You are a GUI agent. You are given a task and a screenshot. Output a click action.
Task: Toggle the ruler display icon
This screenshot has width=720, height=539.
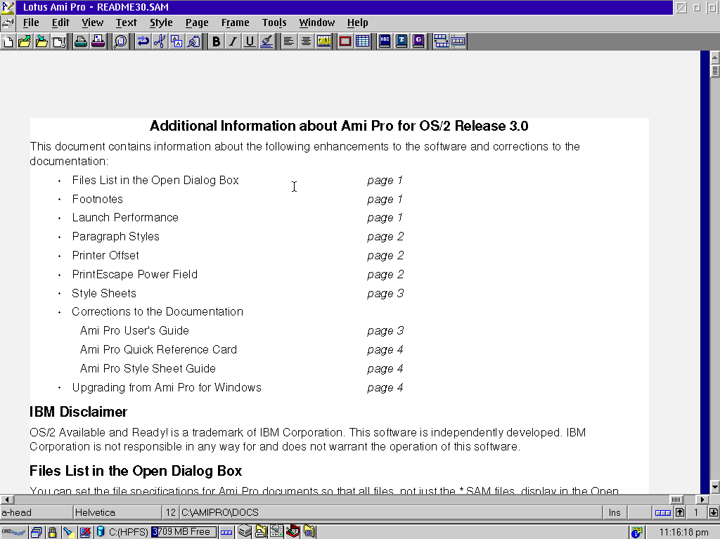click(x=323, y=41)
